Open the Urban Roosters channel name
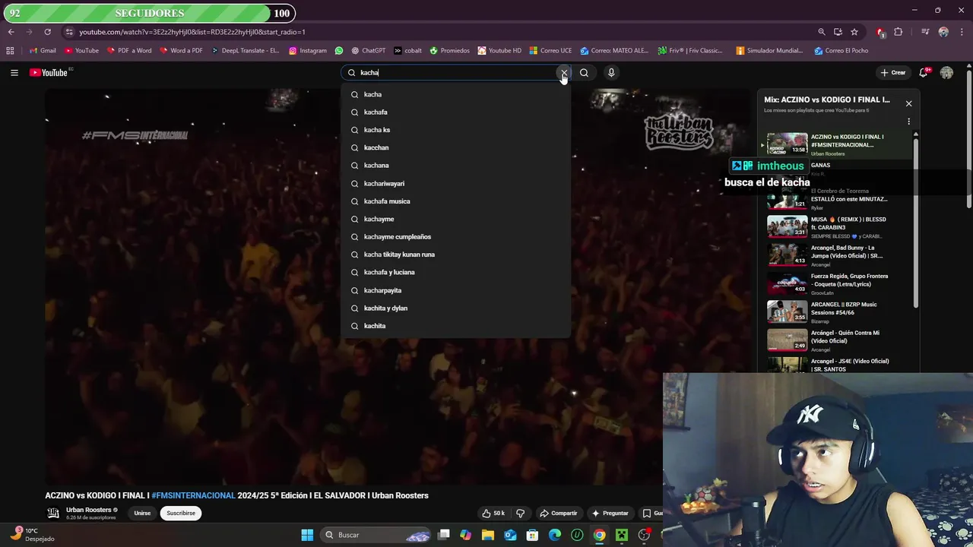 tap(88, 510)
